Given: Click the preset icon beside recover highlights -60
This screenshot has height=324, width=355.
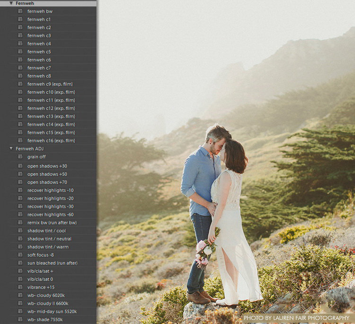Looking at the screenshot, I should coord(20,214).
